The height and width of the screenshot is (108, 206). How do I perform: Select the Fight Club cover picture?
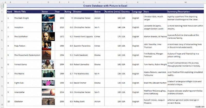48,83
